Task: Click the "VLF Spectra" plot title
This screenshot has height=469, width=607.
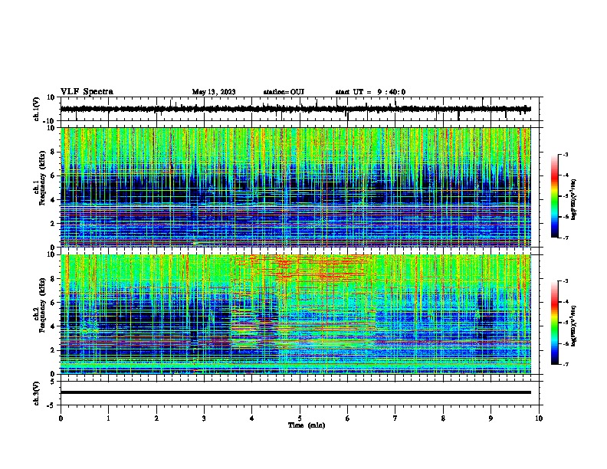Action: 87,92
